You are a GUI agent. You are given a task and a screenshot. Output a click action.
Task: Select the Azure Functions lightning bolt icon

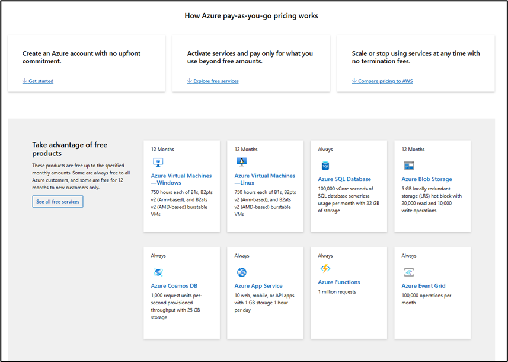pyautogui.click(x=324, y=268)
